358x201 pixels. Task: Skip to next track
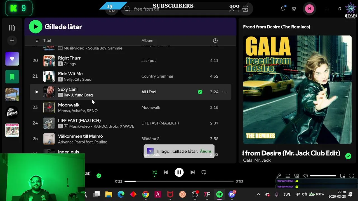point(192,173)
